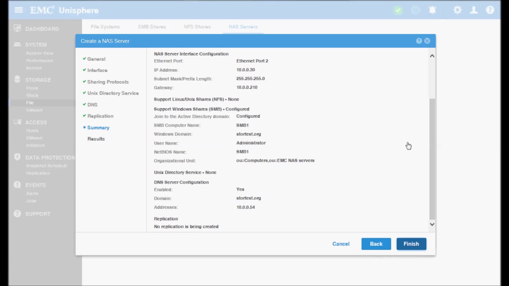Image resolution: width=509 pixels, height=286 pixels.
Task: Open Support in the sidebar
Action: point(38,214)
